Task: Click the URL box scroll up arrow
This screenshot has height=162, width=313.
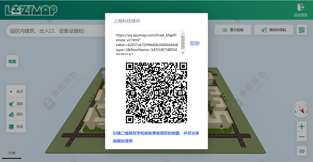Action: click(x=183, y=33)
